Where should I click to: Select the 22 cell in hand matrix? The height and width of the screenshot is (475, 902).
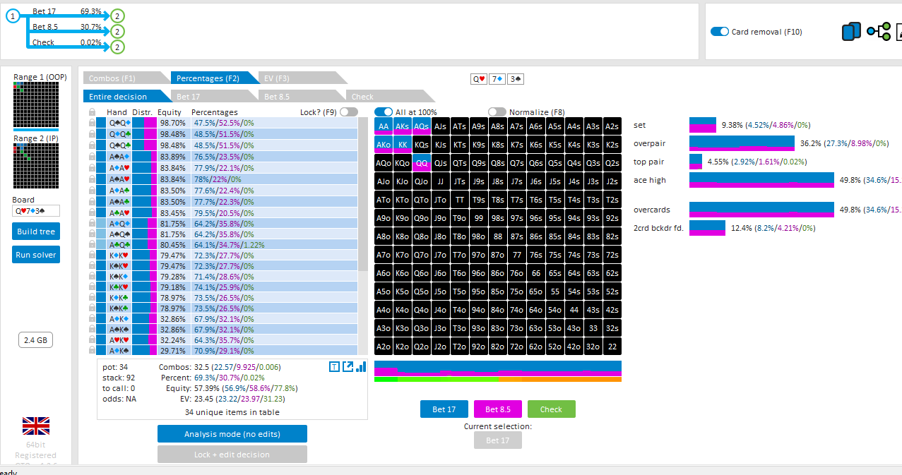(612, 347)
